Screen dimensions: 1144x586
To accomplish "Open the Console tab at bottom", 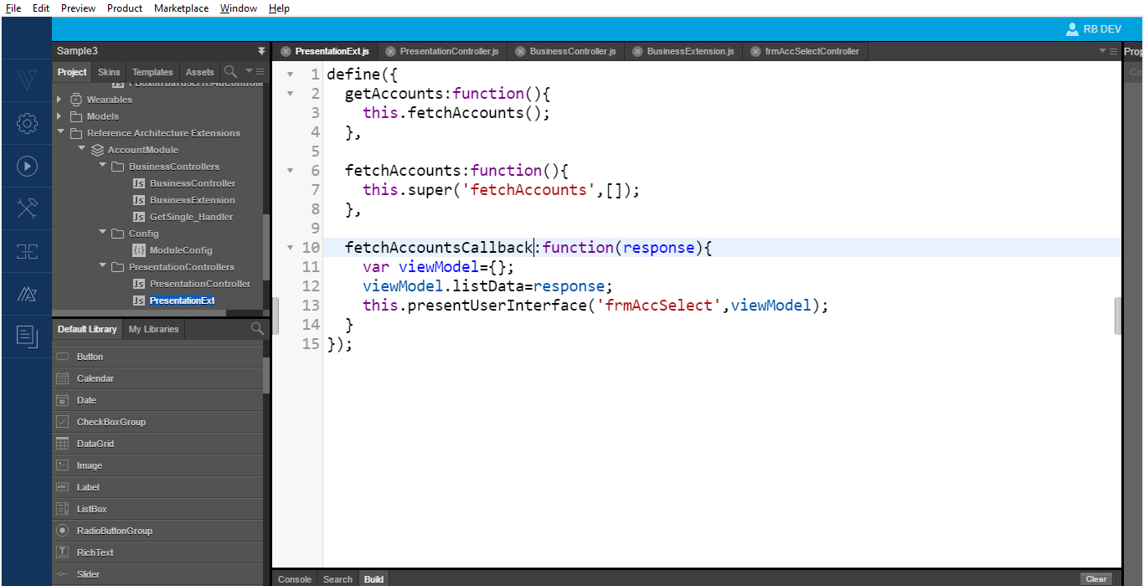I will (295, 579).
